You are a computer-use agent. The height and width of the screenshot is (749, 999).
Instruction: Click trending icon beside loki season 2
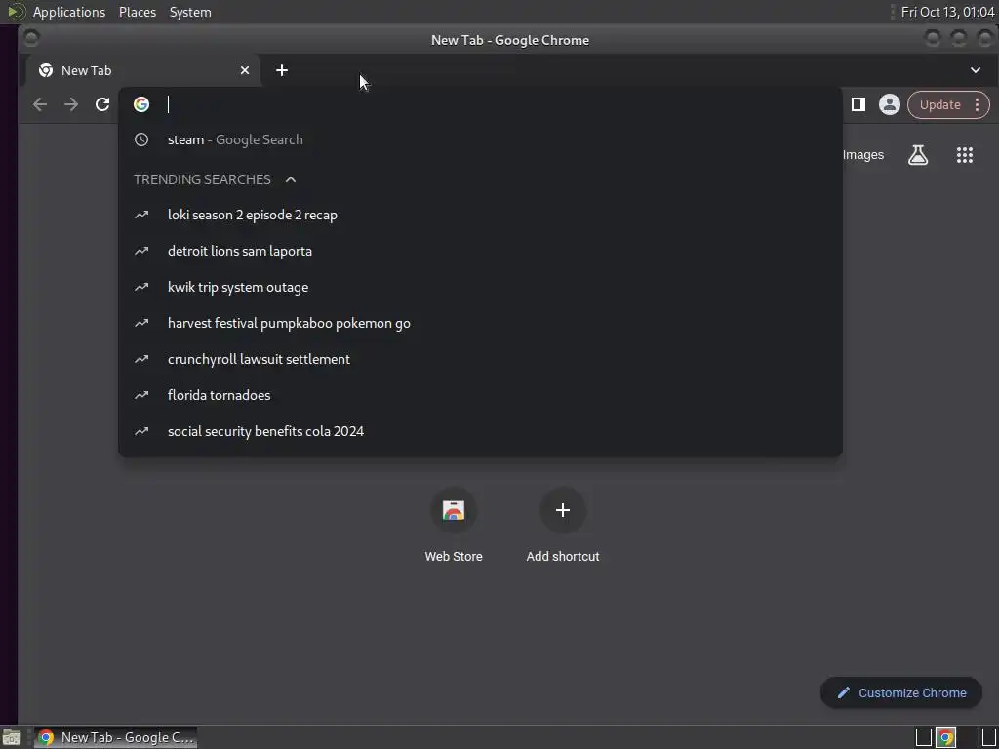point(141,215)
